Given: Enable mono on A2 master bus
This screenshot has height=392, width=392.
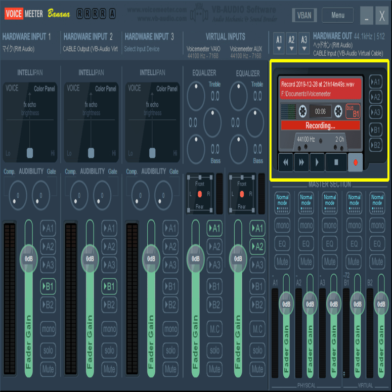Looking at the screenshot, I should point(306,225).
